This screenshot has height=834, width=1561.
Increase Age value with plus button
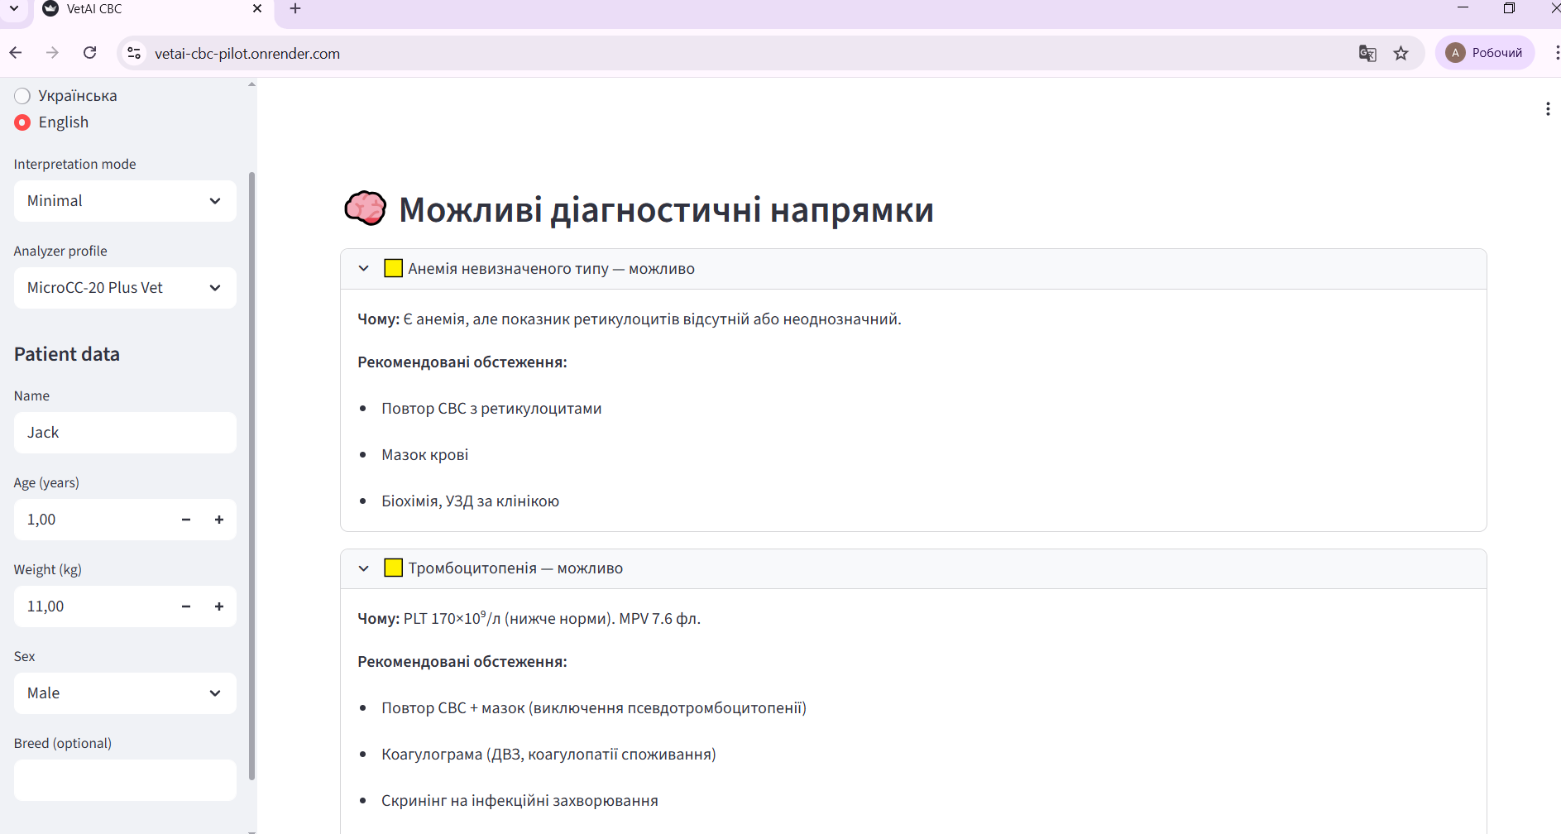click(219, 520)
